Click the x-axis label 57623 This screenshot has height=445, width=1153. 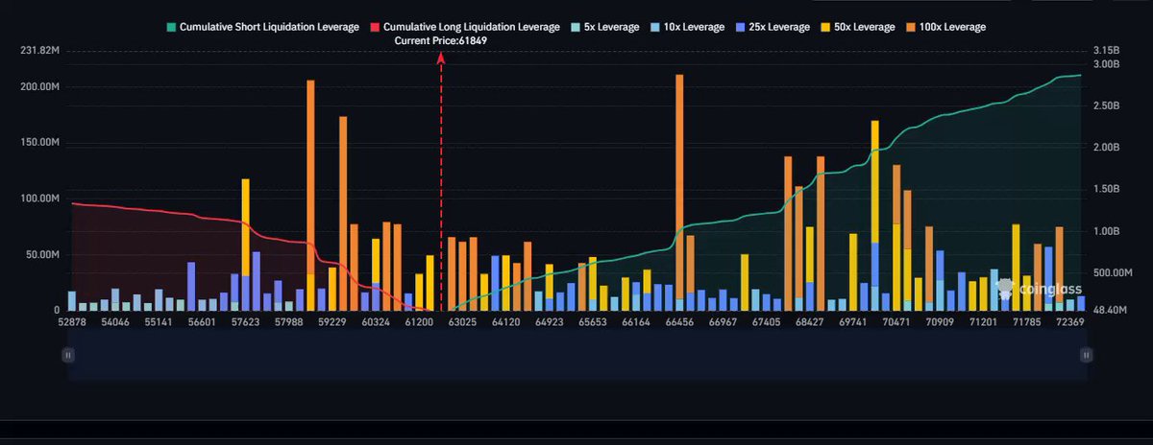[x=244, y=323]
